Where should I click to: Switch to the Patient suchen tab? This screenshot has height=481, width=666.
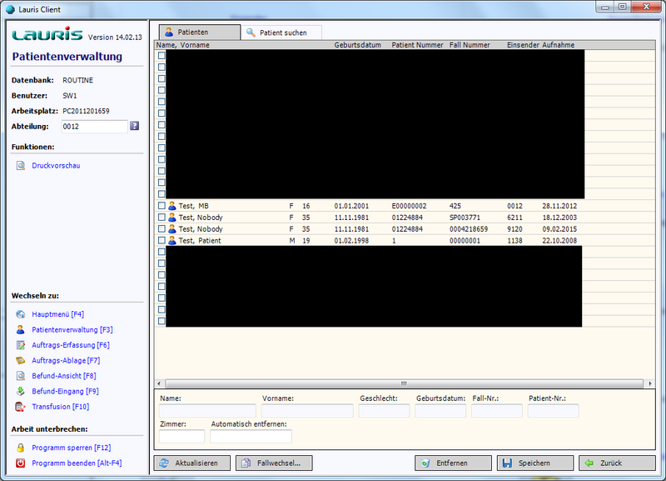(x=281, y=33)
